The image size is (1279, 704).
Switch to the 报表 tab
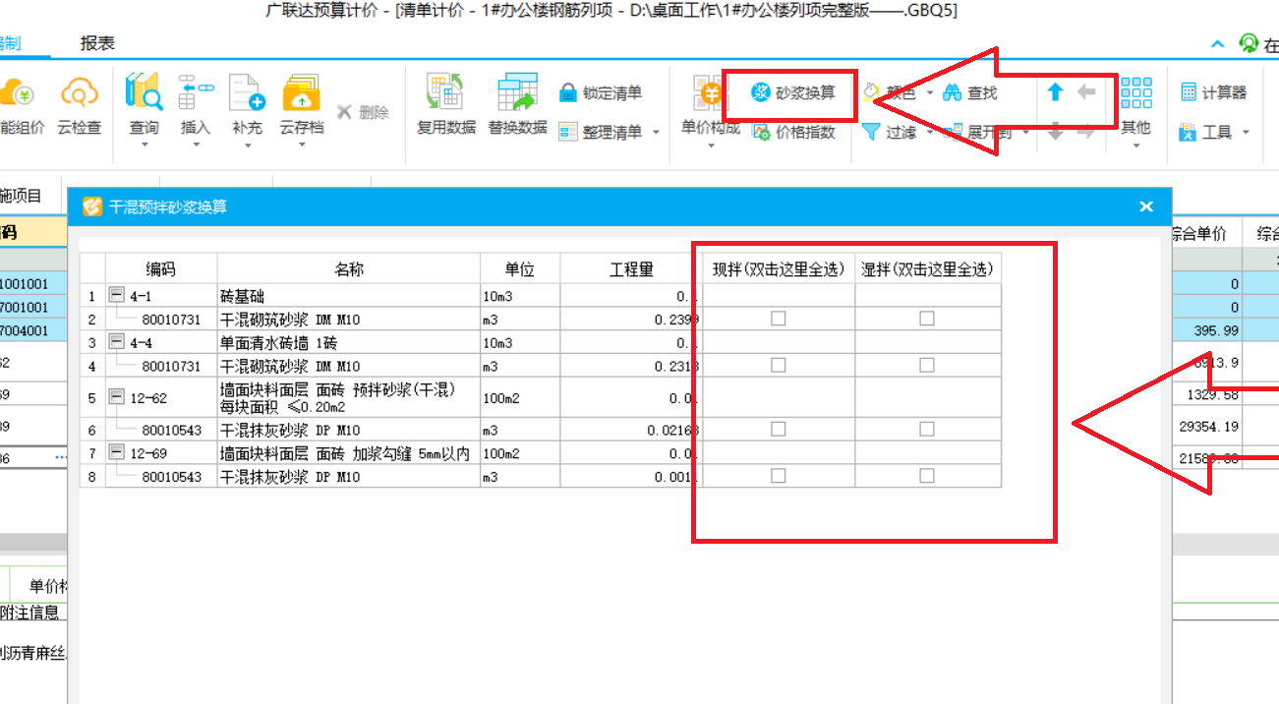click(x=97, y=43)
